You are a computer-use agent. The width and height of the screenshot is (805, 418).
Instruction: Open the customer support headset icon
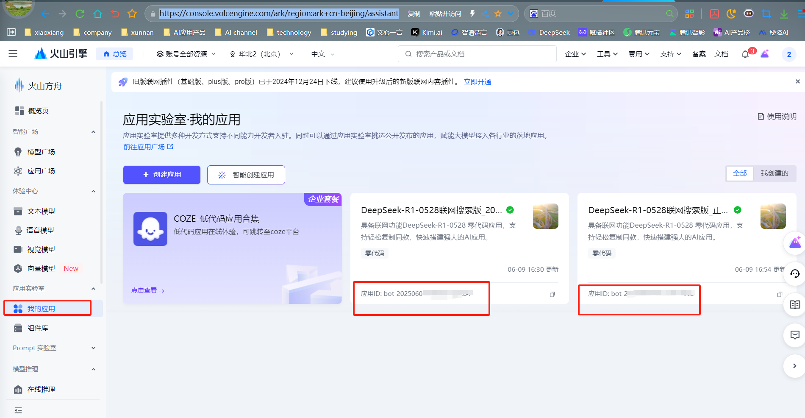(x=795, y=274)
